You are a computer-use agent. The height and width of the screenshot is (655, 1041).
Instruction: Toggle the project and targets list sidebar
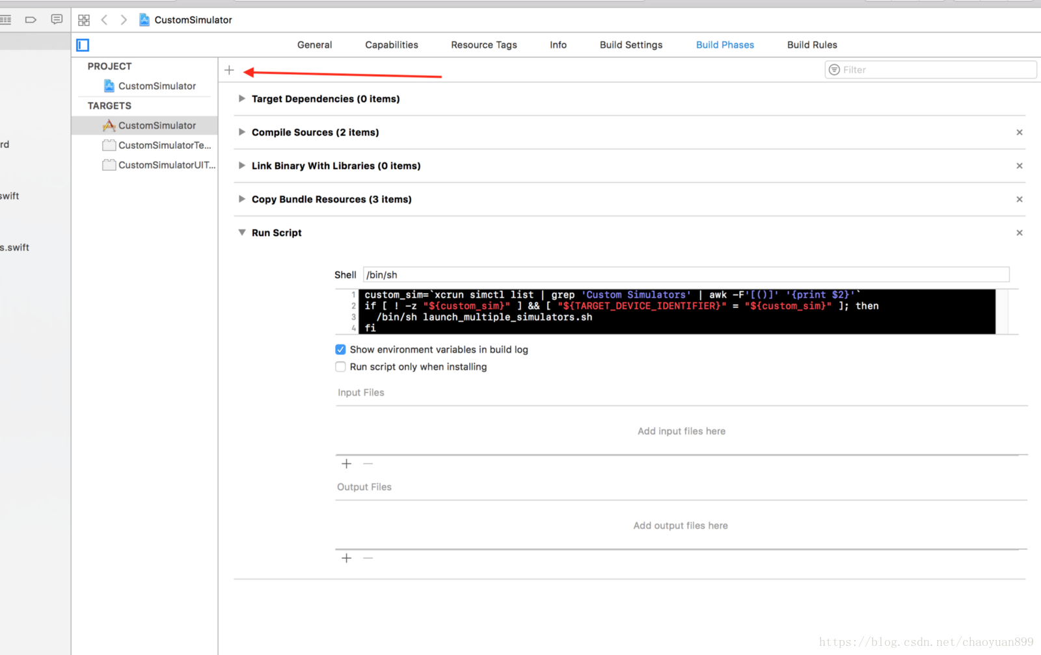point(83,45)
